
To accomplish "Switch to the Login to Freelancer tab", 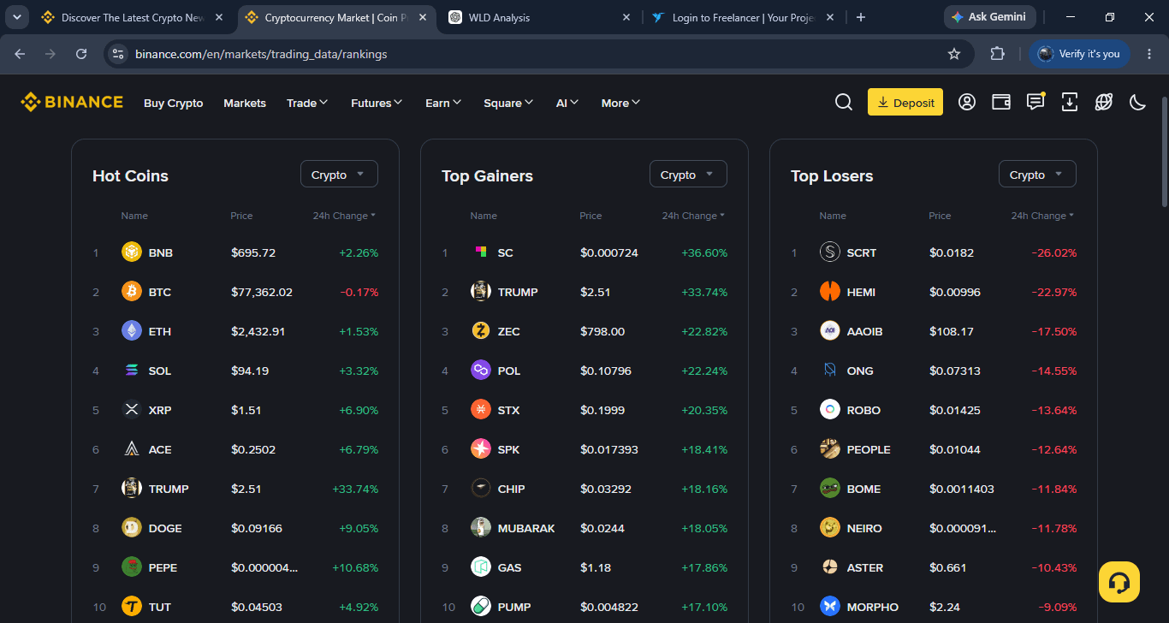I will point(745,17).
